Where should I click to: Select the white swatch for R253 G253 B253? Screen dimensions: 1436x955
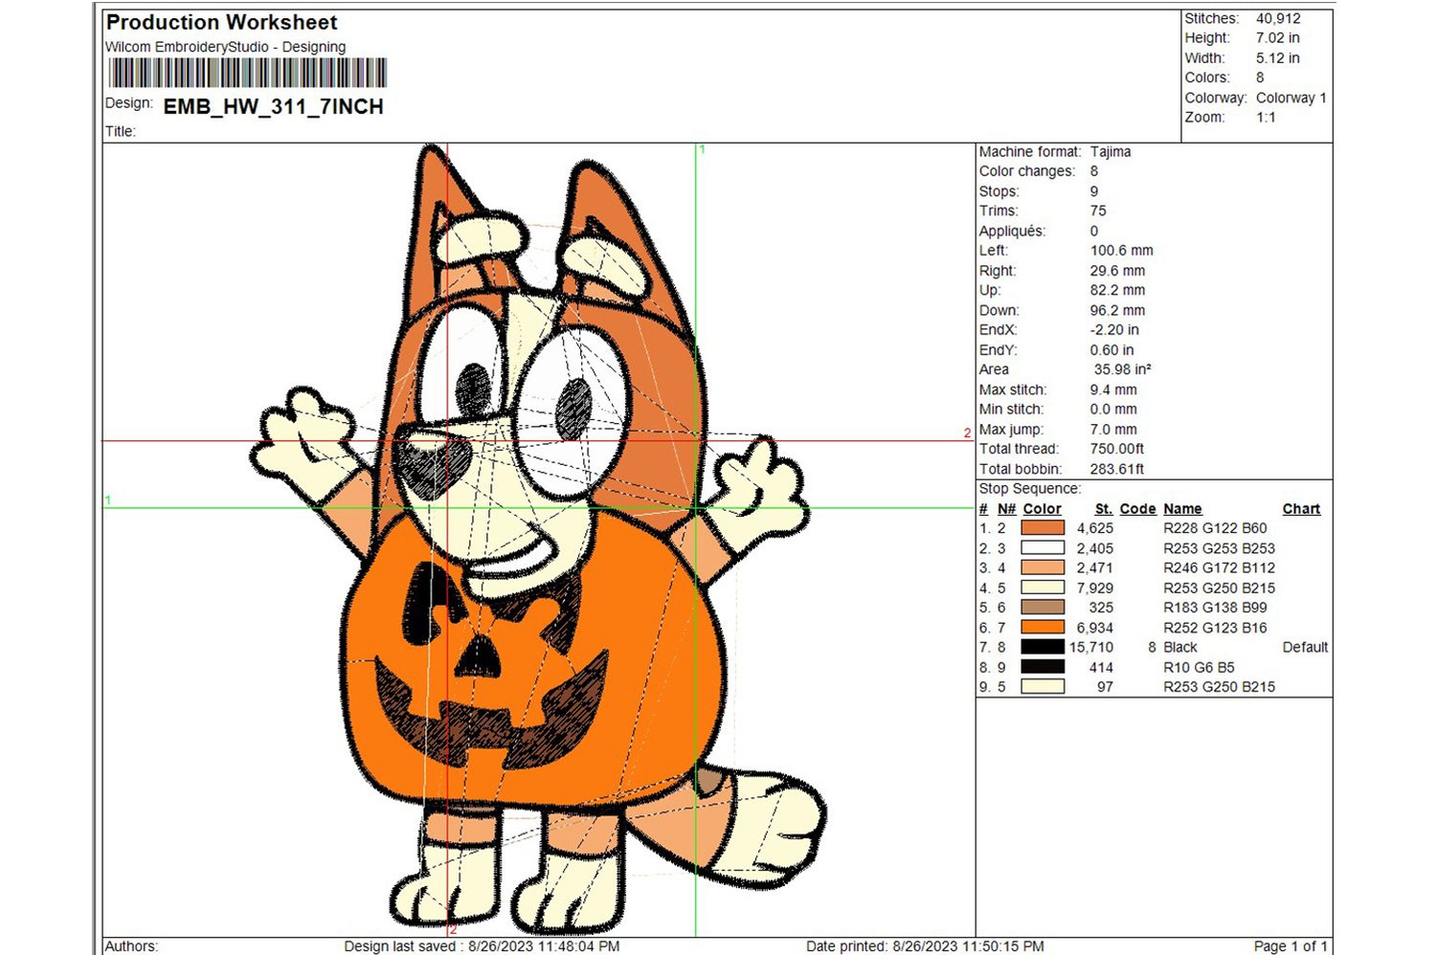click(x=1043, y=548)
